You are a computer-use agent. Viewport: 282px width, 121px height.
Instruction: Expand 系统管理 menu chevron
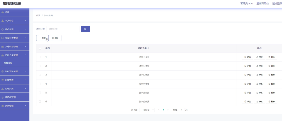26,106
